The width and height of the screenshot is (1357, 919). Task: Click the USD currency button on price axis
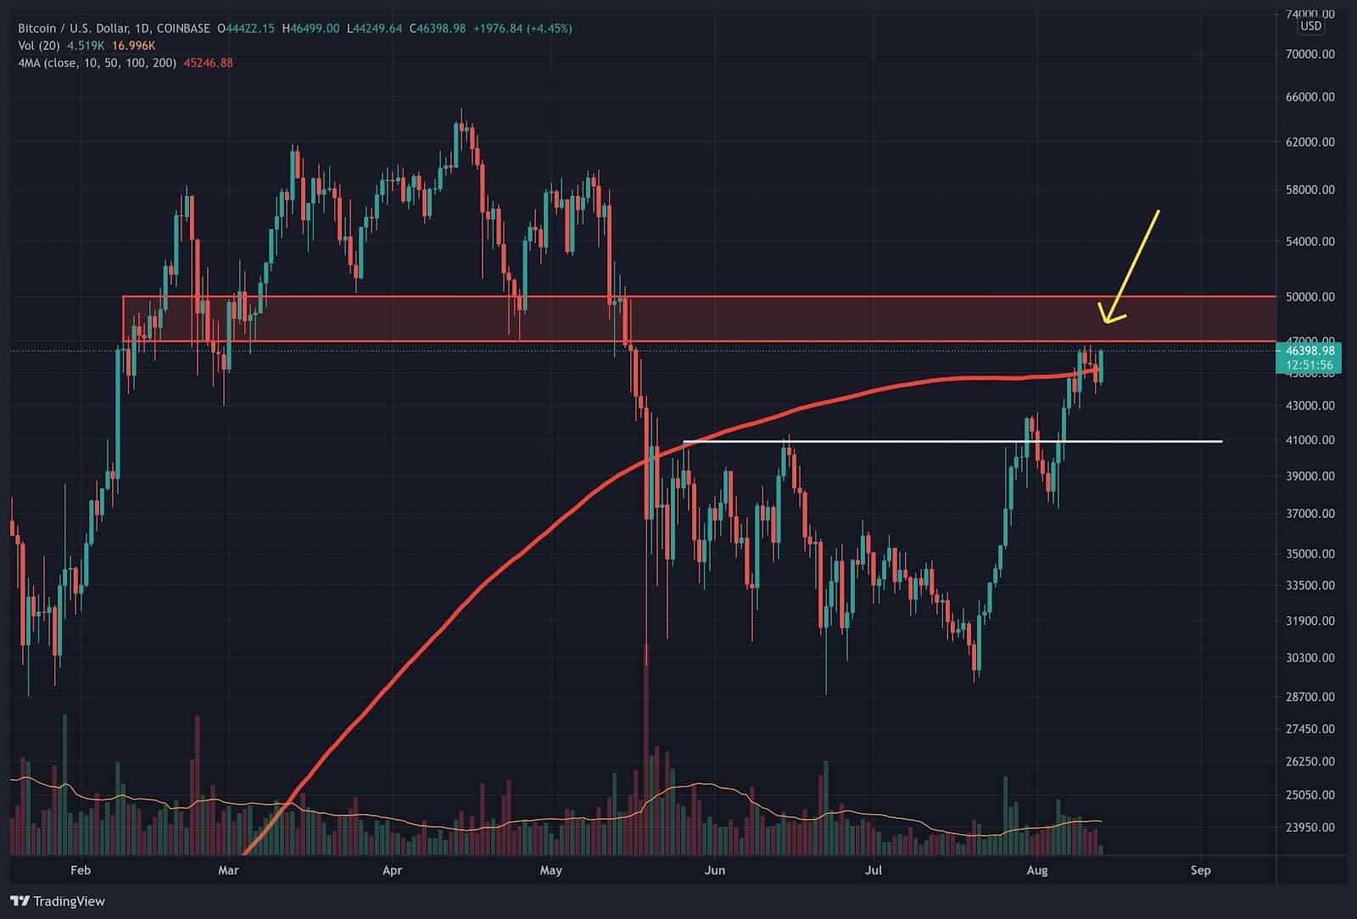tap(1310, 26)
